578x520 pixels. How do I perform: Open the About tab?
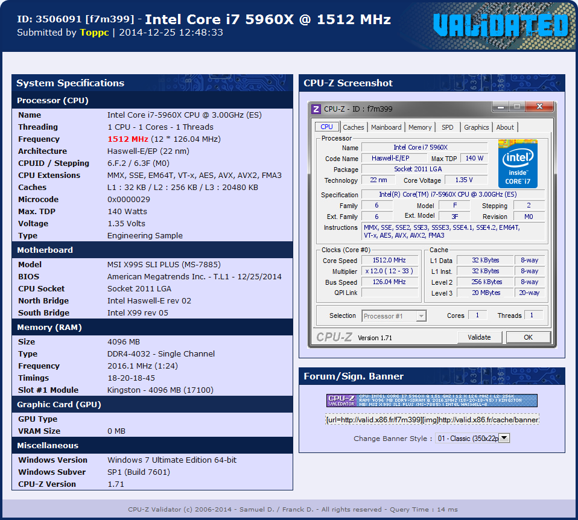pyautogui.click(x=505, y=127)
